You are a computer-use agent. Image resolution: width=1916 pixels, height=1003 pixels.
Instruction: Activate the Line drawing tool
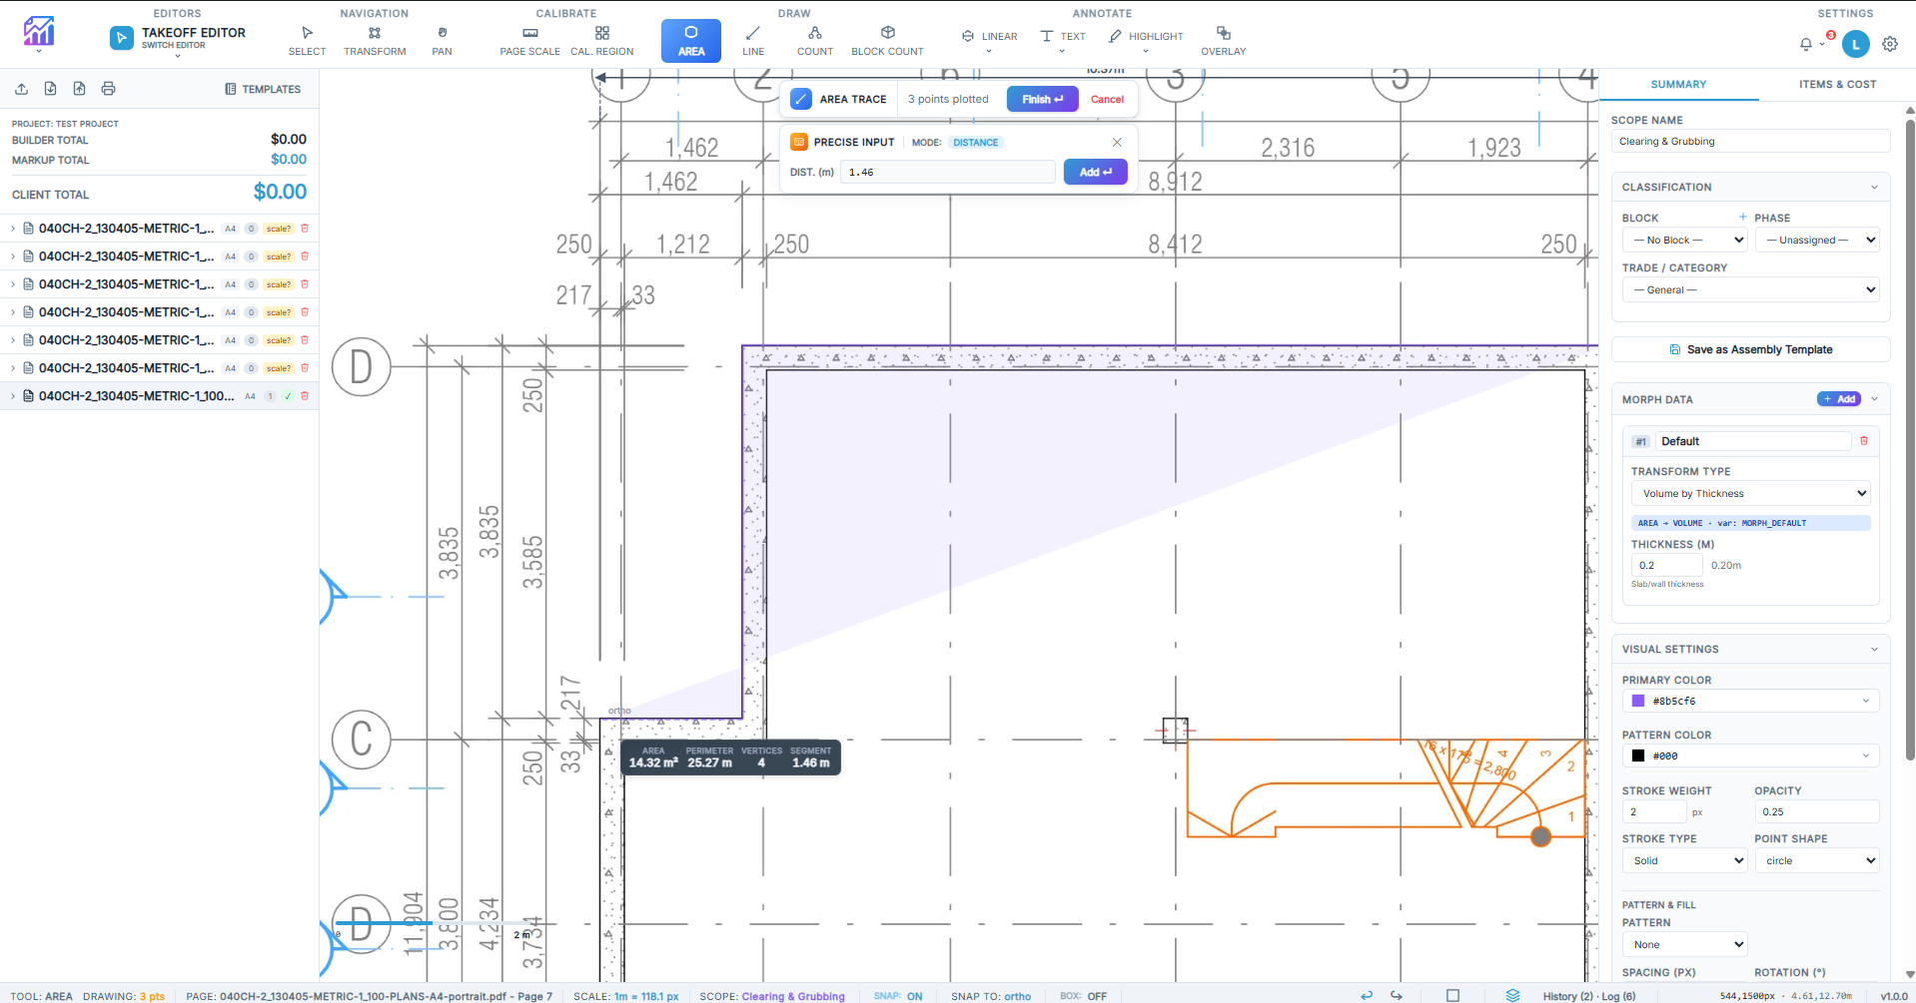coord(752,40)
